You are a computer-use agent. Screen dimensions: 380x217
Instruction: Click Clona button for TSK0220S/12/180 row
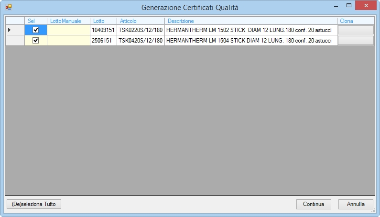click(356, 30)
